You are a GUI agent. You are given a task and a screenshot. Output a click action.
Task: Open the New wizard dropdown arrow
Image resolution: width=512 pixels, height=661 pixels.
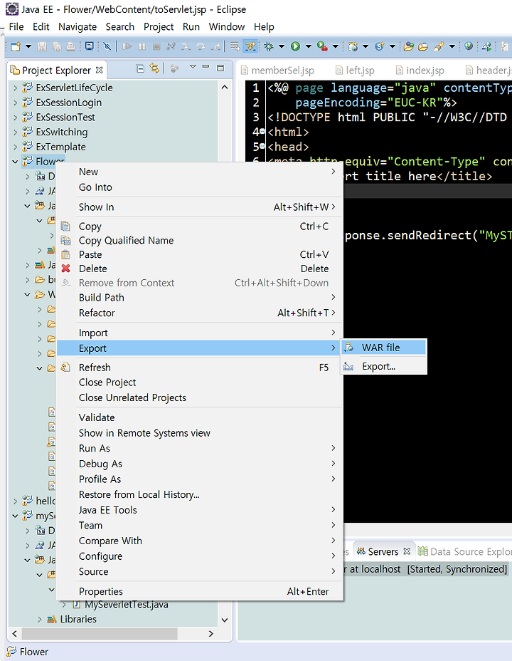click(28, 46)
